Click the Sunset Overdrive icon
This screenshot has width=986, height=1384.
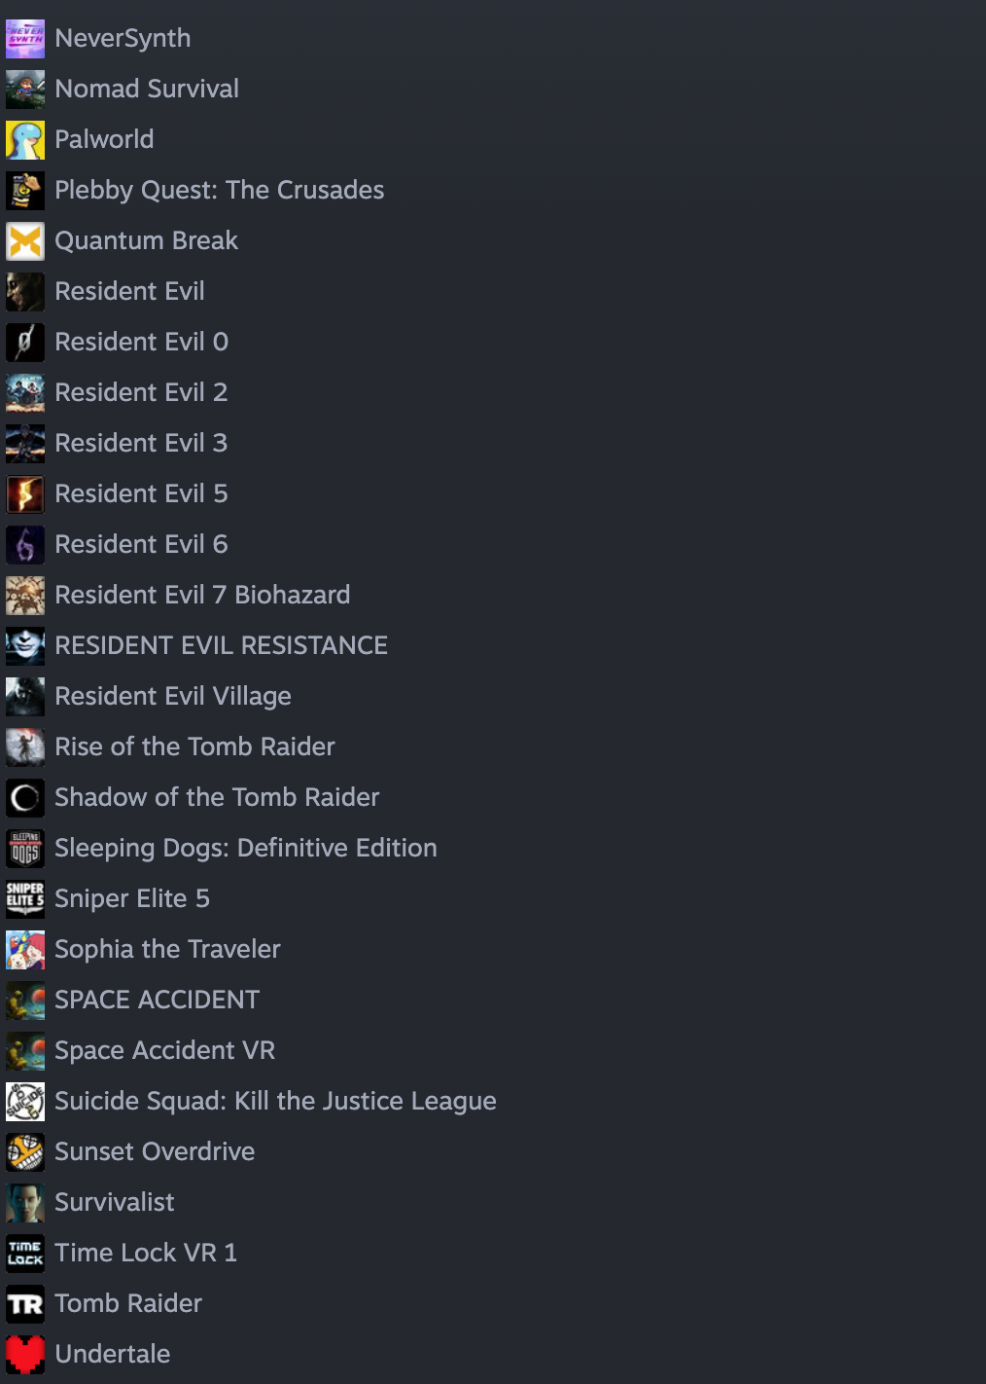point(25,1151)
